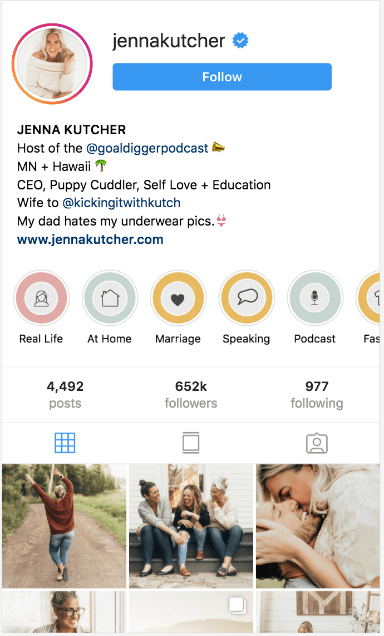Click the jennakutcher username heading

click(x=169, y=41)
